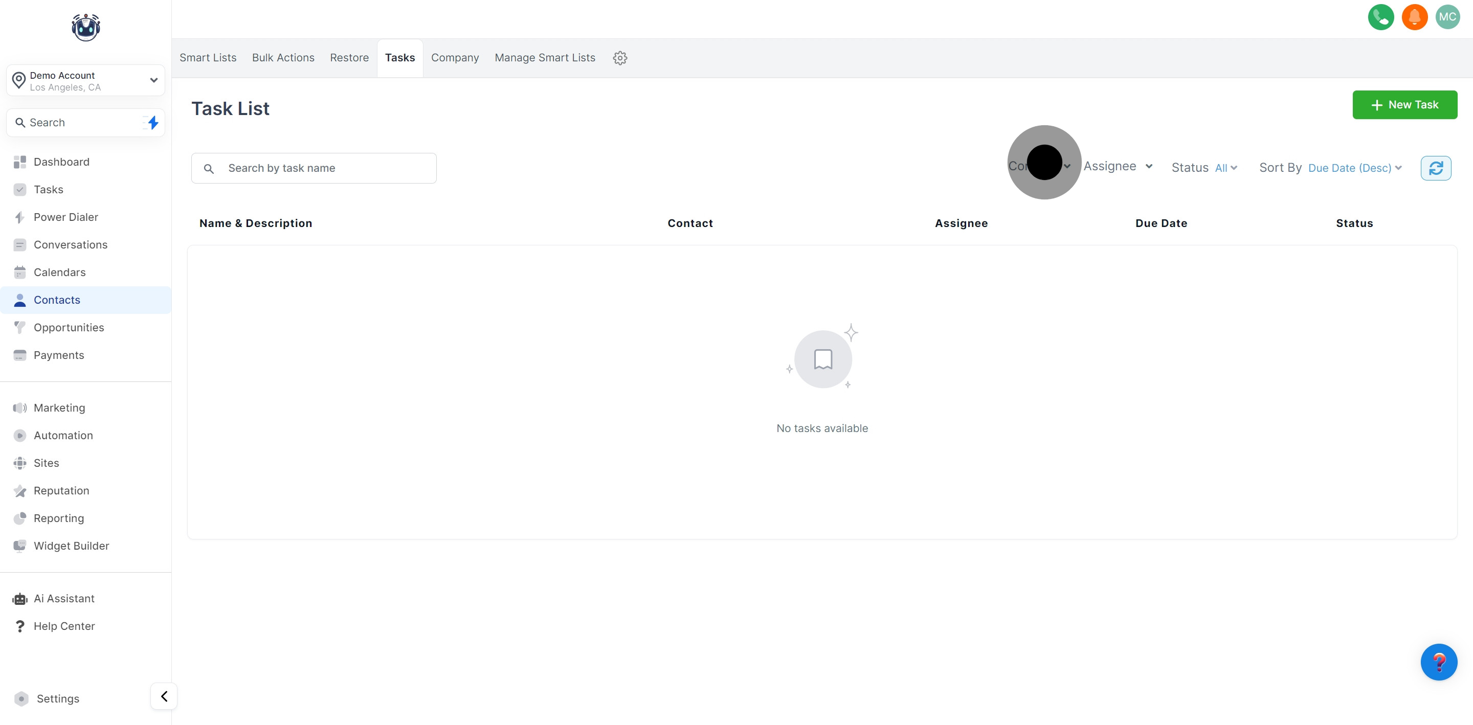
Task: Open the contacts settings gear icon
Action: click(x=620, y=57)
